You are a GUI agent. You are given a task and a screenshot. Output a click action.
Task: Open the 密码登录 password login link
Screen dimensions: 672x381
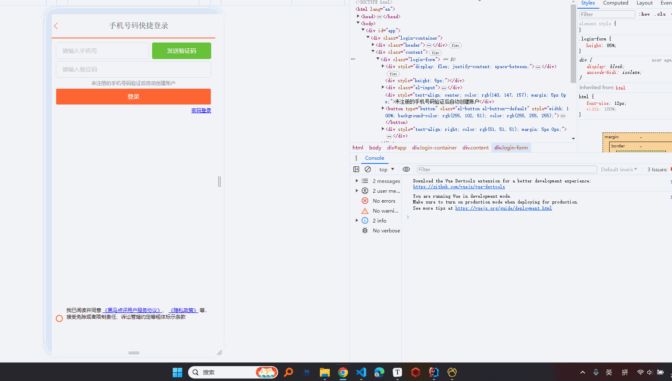(x=201, y=110)
